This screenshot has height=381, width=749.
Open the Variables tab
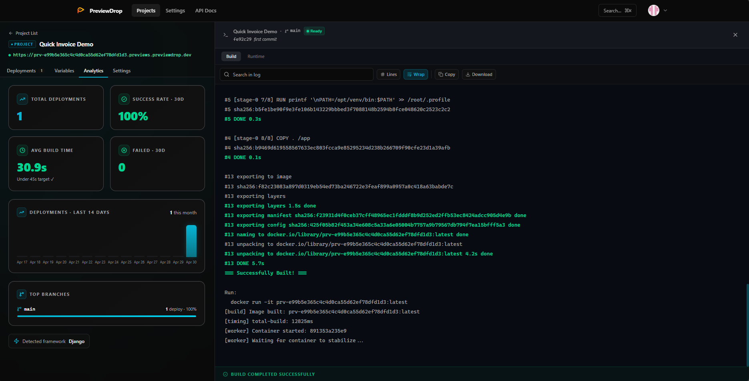click(x=64, y=71)
